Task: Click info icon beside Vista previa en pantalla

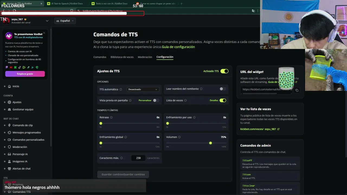Action: point(130,100)
